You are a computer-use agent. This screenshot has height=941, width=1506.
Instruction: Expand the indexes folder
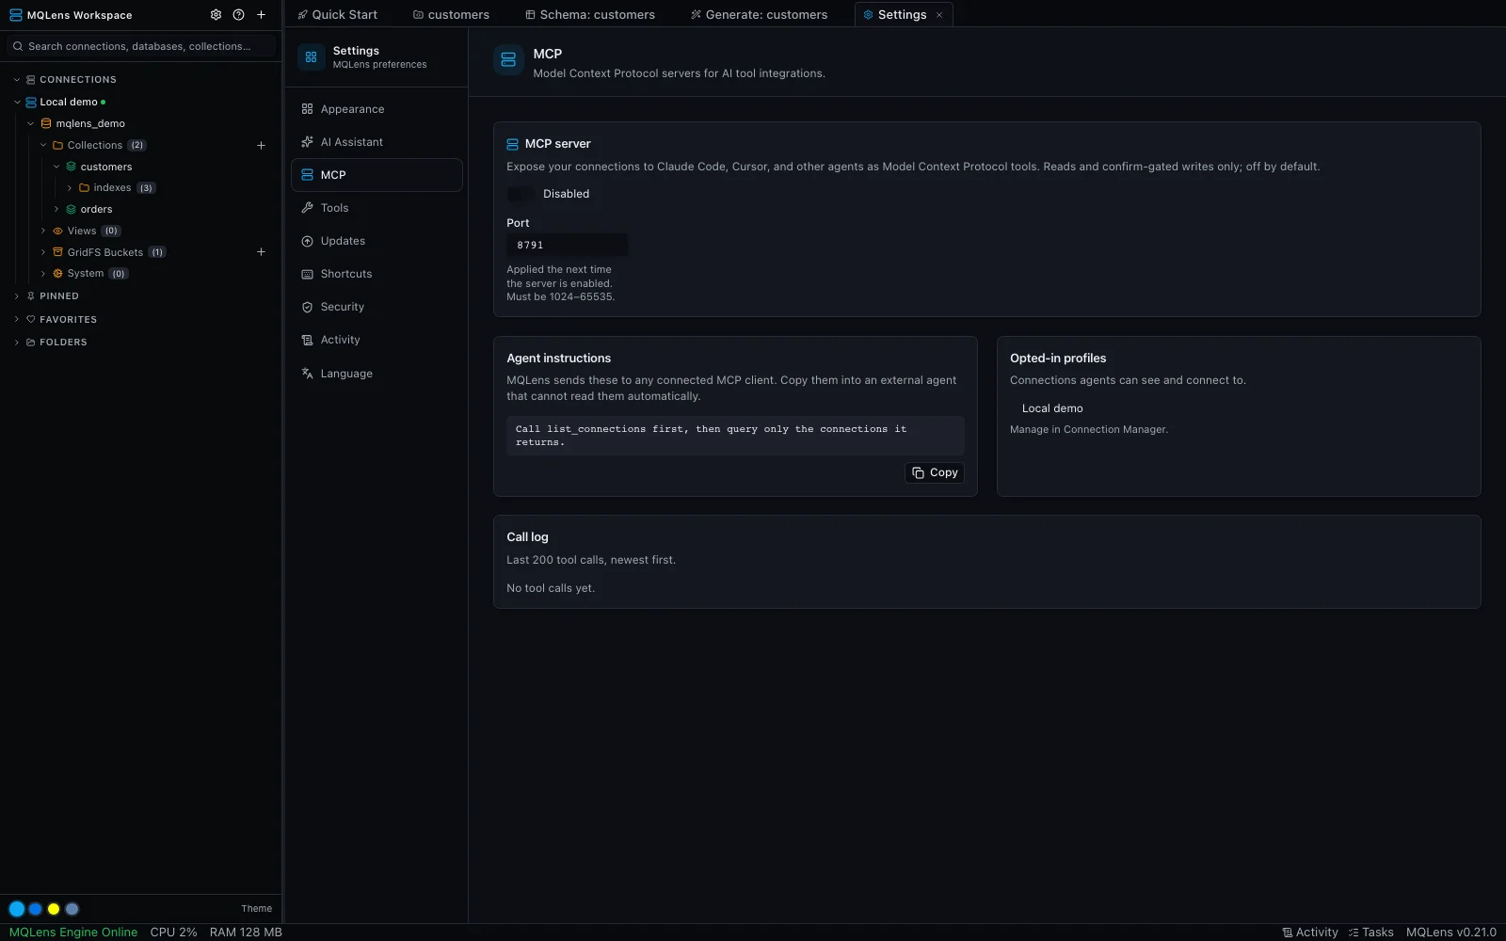coord(70,188)
